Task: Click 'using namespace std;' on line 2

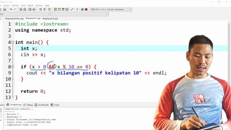Action: click(43, 30)
